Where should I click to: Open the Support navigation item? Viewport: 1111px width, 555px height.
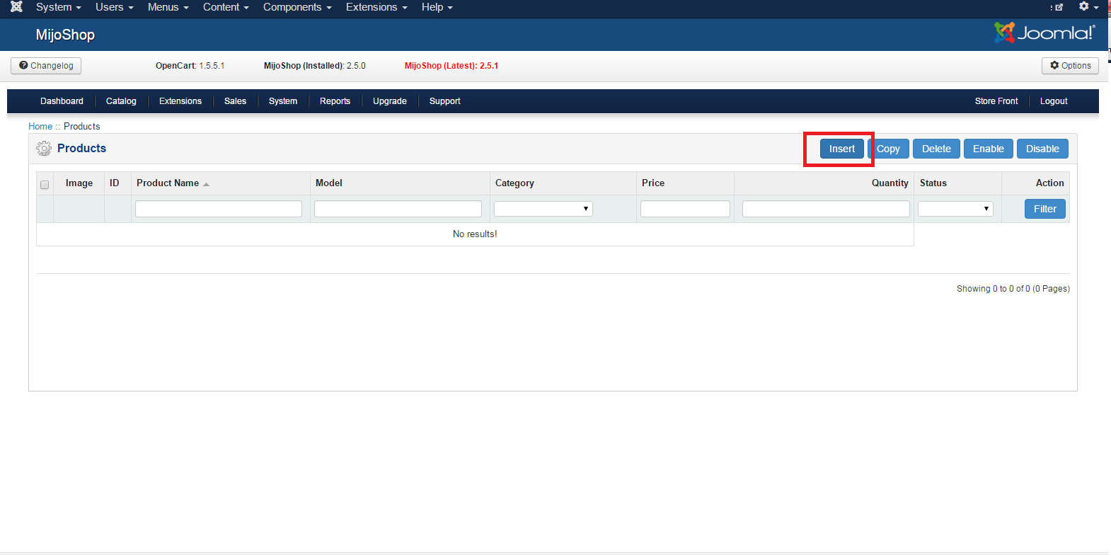point(444,101)
